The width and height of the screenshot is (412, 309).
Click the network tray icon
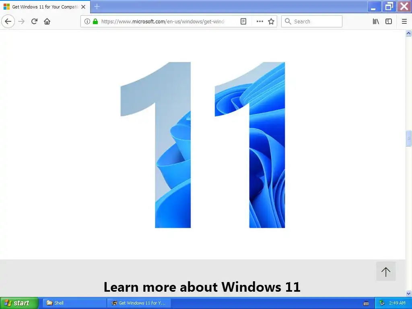[x=382, y=303]
